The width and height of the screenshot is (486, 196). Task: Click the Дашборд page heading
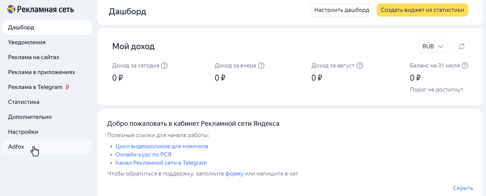(x=127, y=12)
